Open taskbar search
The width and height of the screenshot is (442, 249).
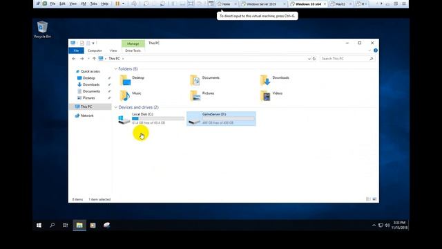(52, 225)
